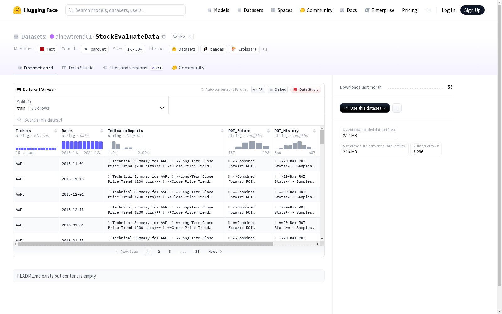Click the IndicatorReports length histogram
Screen dimensions: 502x314
128,145
